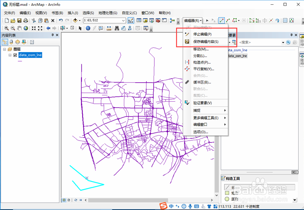304x210 pixels.
Task: Open the Editor (编辑器) dropdown menu
Action: pyautogui.click(x=193, y=20)
